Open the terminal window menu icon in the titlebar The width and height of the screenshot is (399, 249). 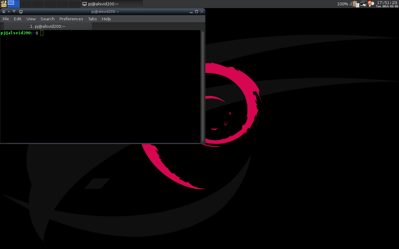4,12
